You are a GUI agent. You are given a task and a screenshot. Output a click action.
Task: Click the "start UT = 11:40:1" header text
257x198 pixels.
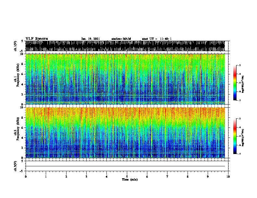click(157, 39)
